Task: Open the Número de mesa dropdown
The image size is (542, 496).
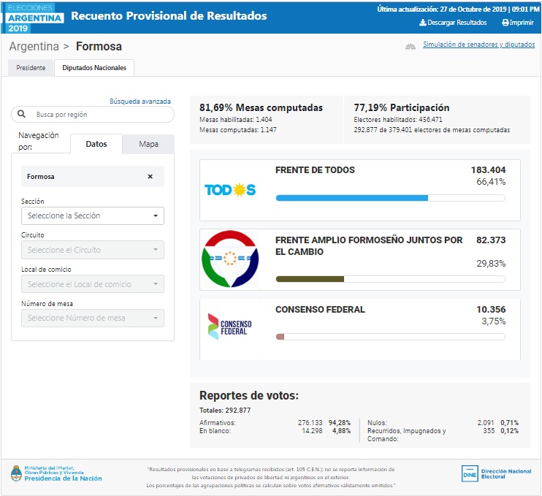Action: click(93, 318)
